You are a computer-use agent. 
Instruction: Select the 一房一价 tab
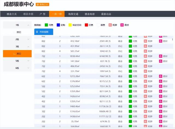coord(57,14)
